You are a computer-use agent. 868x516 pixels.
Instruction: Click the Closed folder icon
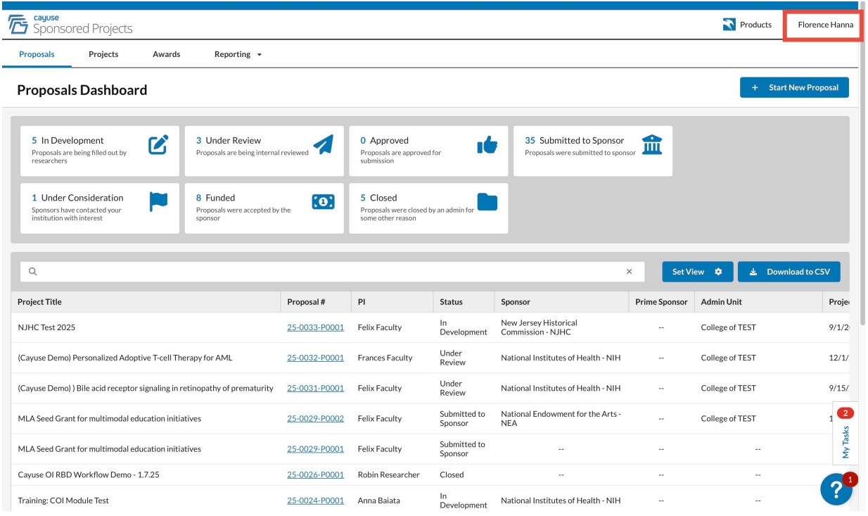tap(487, 202)
